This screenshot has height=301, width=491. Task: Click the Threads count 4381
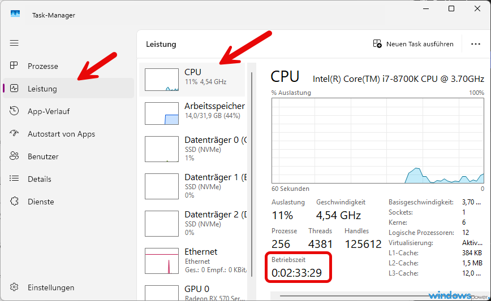pyautogui.click(x=320, y=244)
